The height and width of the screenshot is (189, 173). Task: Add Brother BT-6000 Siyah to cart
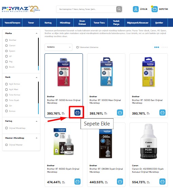click(77, 182)
